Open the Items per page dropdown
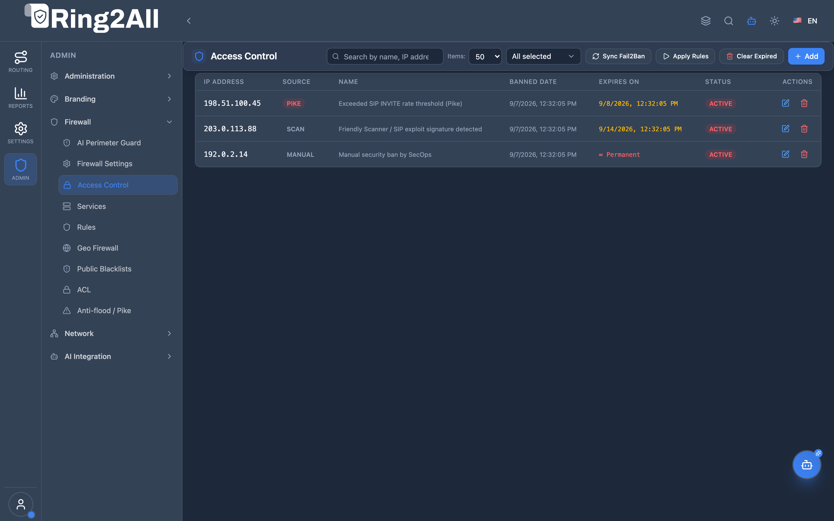The height and width of the screenshot is (521, 834). point(485,56)
